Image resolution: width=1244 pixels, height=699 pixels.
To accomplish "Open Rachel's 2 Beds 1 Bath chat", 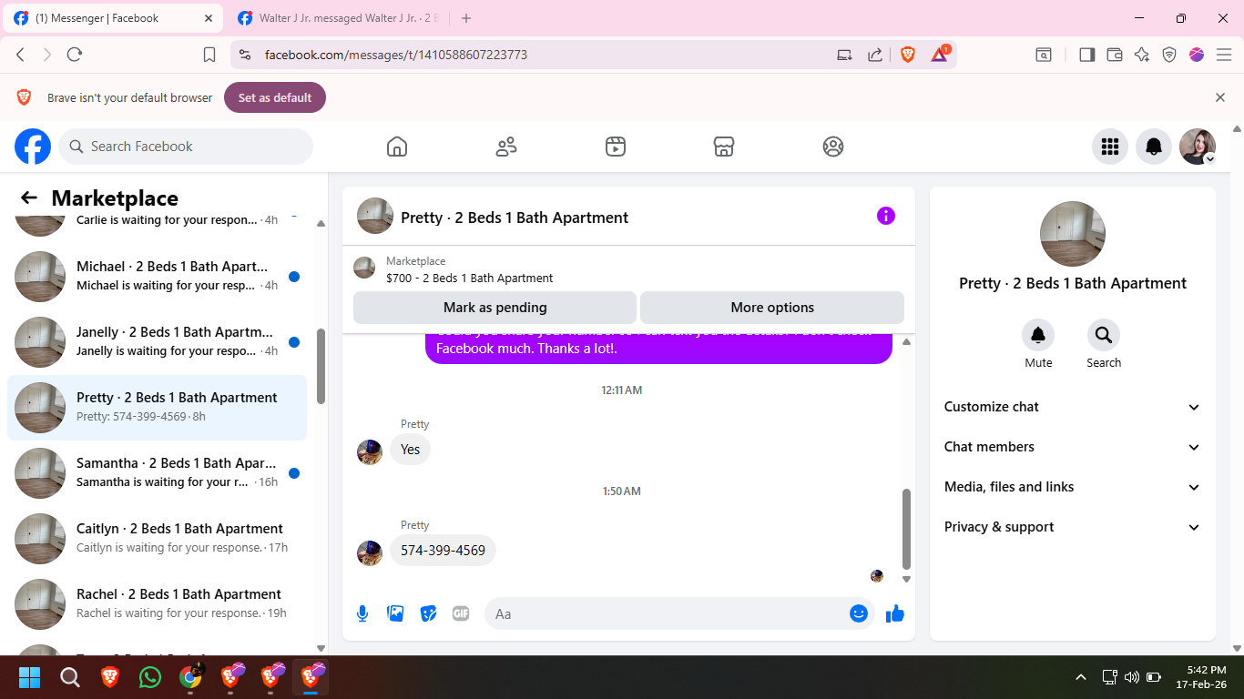I will 158,604.
